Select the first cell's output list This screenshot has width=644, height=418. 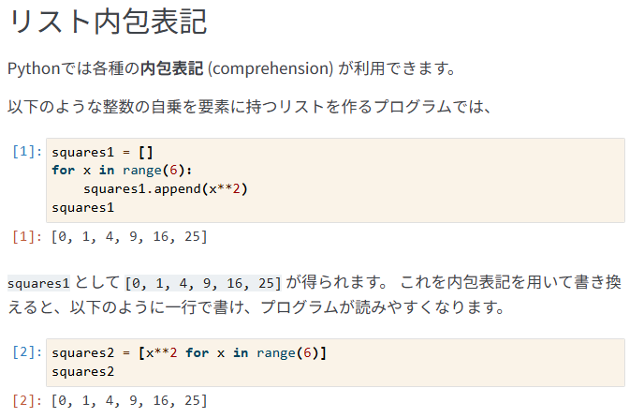coord(129,237)
